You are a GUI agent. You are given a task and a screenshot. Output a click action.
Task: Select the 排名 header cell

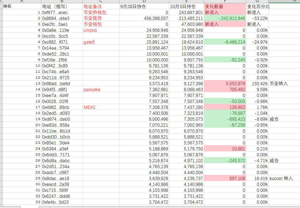[x=22, y=6]
